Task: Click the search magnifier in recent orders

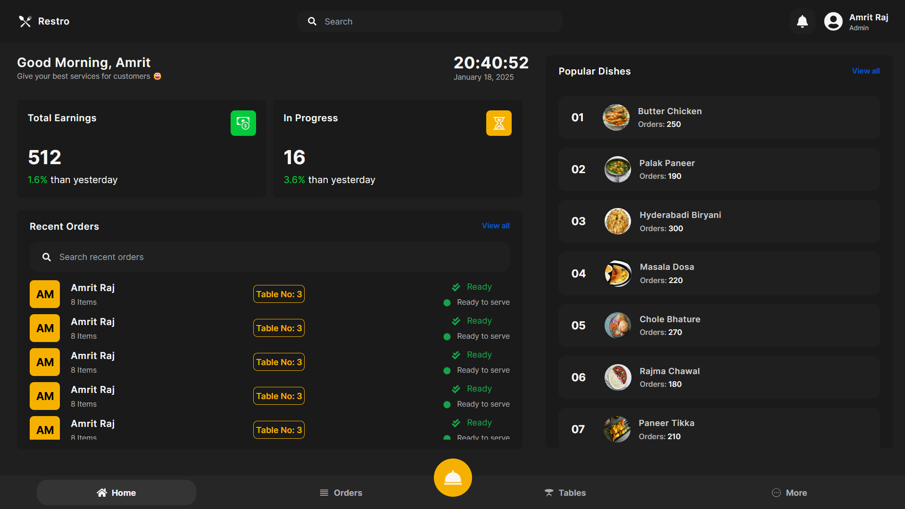Action: coord(46,257)
